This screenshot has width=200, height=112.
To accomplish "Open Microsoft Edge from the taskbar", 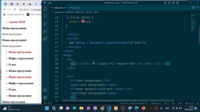I will pyautogui.click(x=137, y=108).
